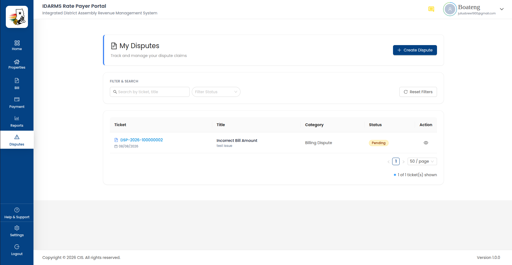Open the yellow messages icon in header
This screenshot has height=265, width=512.
click(x=431, y=9)
